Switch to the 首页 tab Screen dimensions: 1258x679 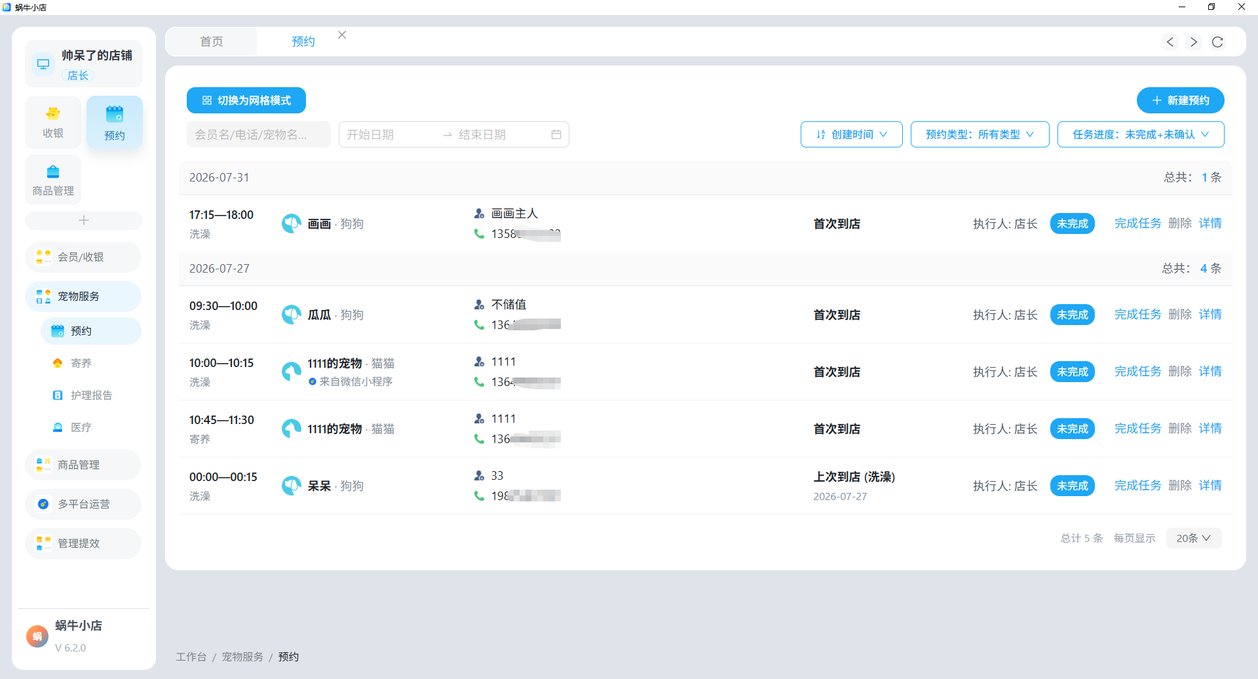(212, 41)
